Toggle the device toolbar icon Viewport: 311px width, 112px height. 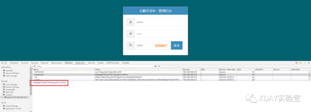coord(5,63)
